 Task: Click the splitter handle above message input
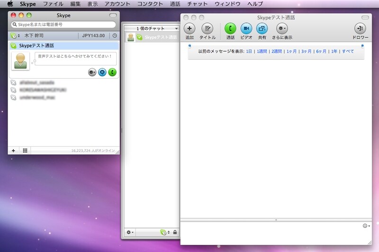pos(276,220)
